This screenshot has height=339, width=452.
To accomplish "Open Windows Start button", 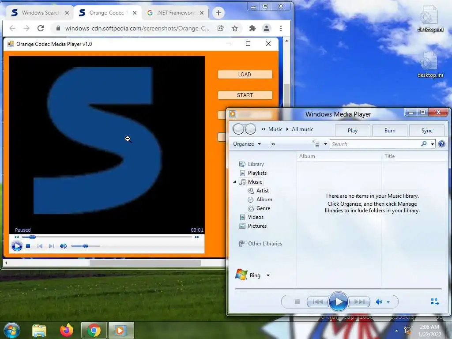I will [x=11, y=330].
